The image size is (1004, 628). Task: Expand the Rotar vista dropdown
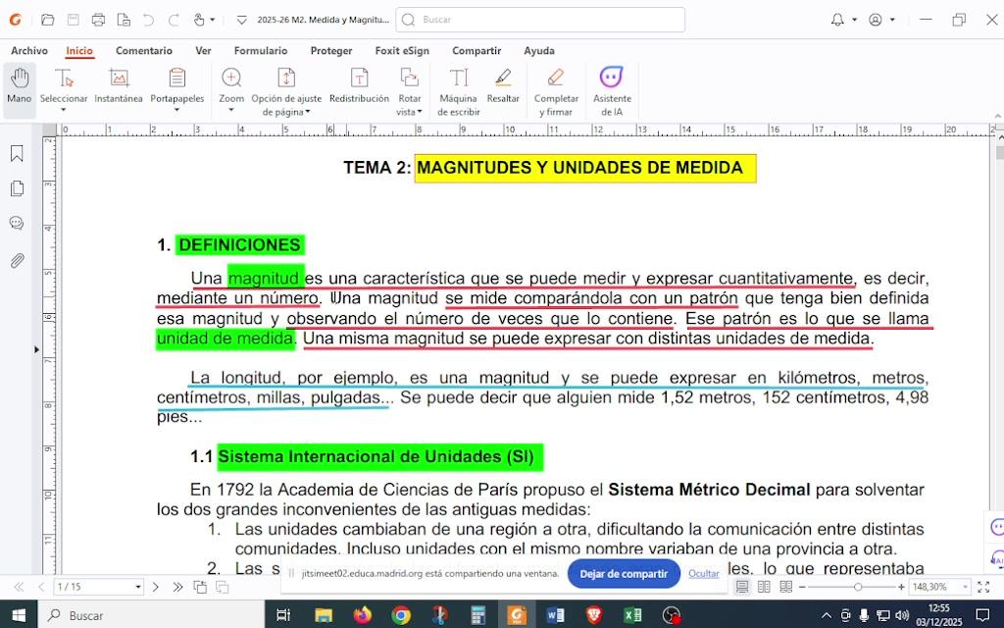point(420,112)
